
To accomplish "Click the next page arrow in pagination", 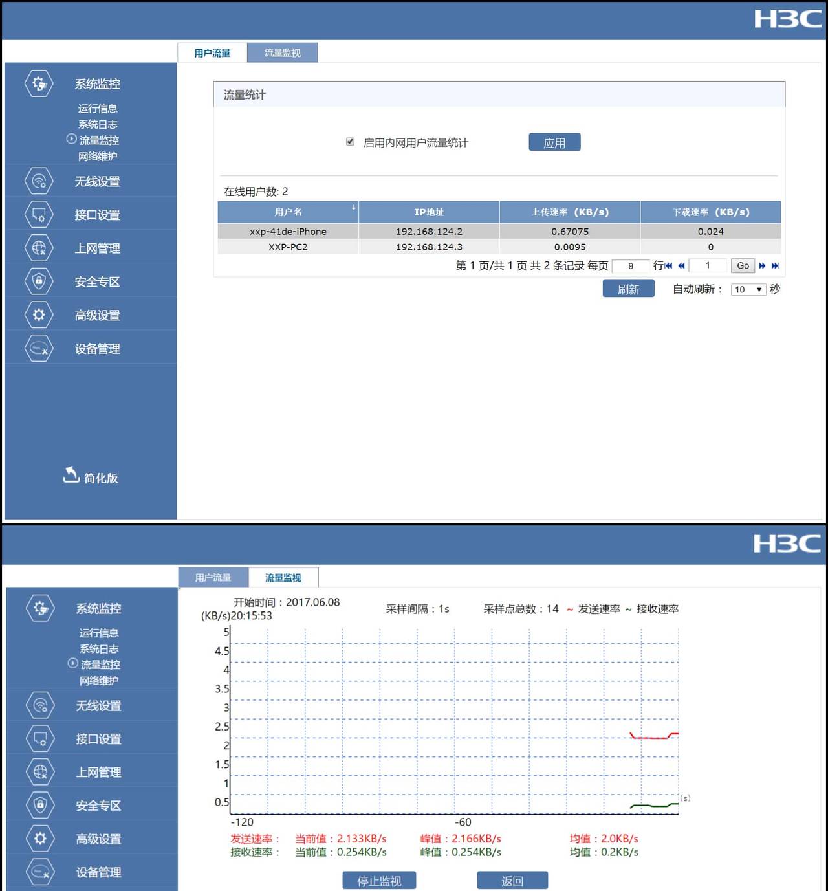I will coord(762,265).
